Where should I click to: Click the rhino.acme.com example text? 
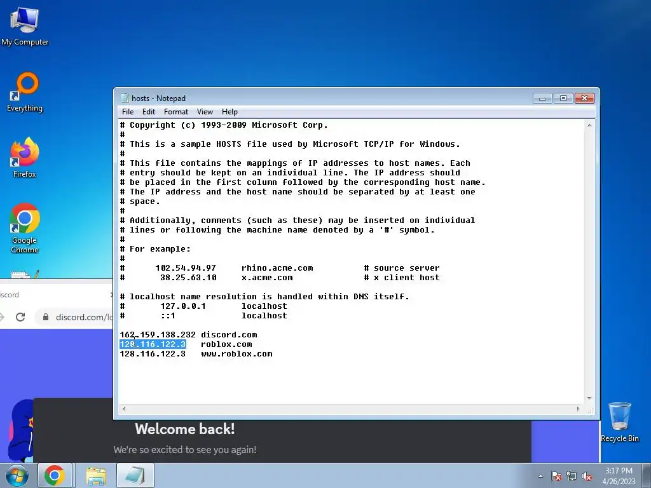click(277, 268)
